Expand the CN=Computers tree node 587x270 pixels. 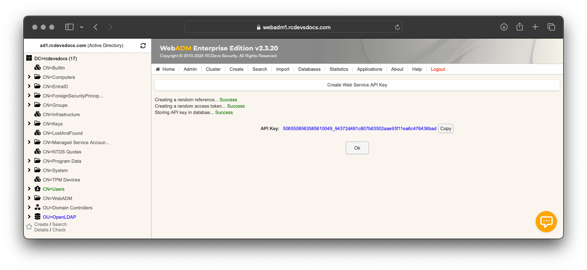pyautogui.click(x=29, y=77)
